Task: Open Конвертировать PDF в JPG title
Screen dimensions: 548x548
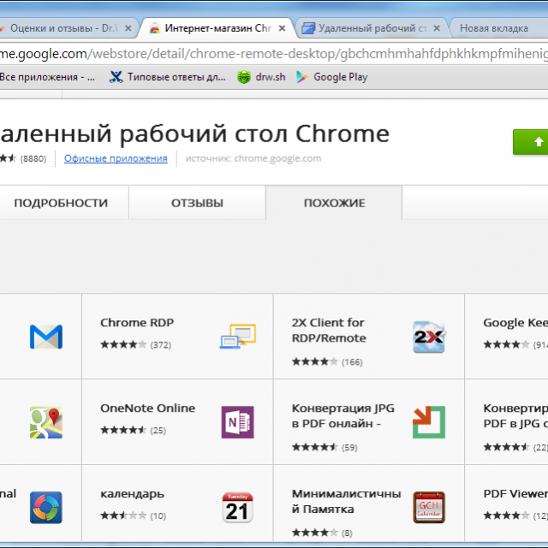Action: coord(515,416)
